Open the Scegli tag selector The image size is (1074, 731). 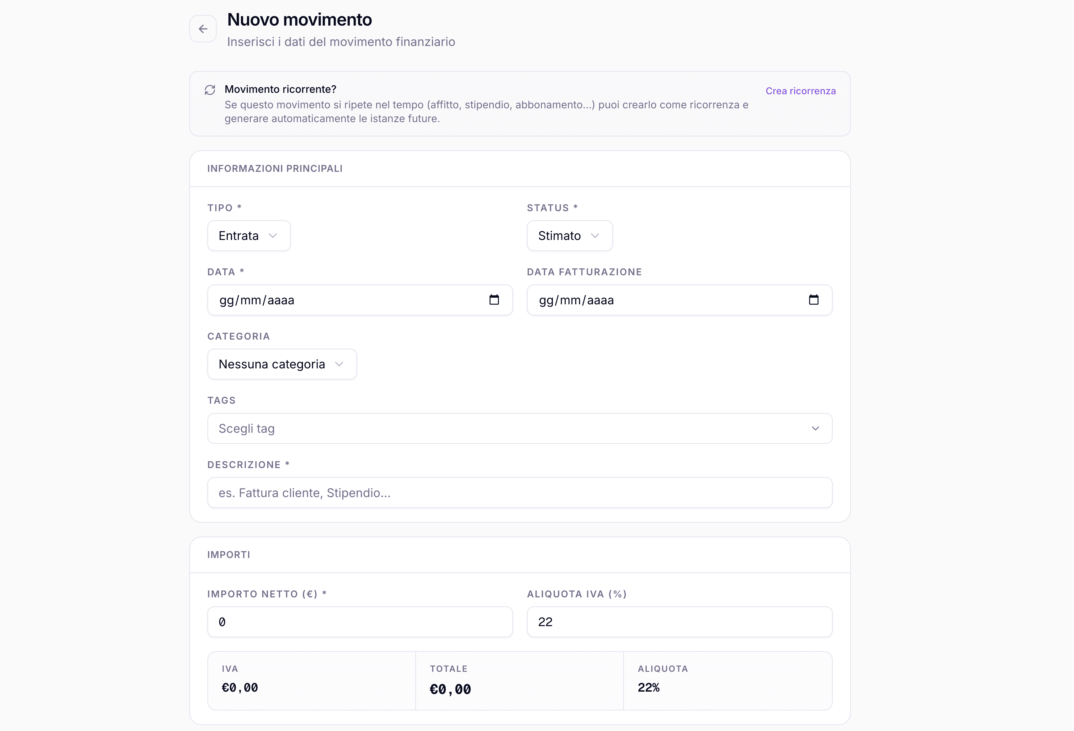point(519,429)
